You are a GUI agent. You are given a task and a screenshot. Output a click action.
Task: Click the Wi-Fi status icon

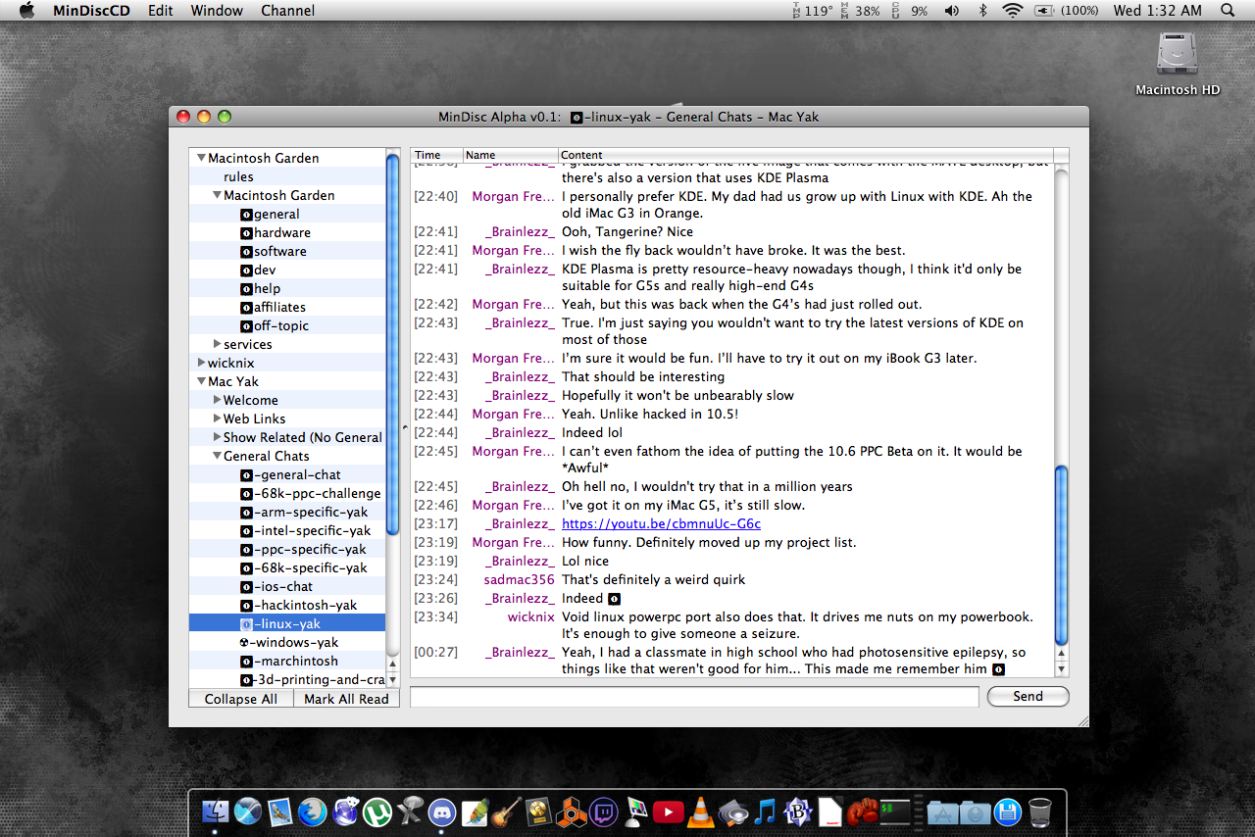(1012, 11)
